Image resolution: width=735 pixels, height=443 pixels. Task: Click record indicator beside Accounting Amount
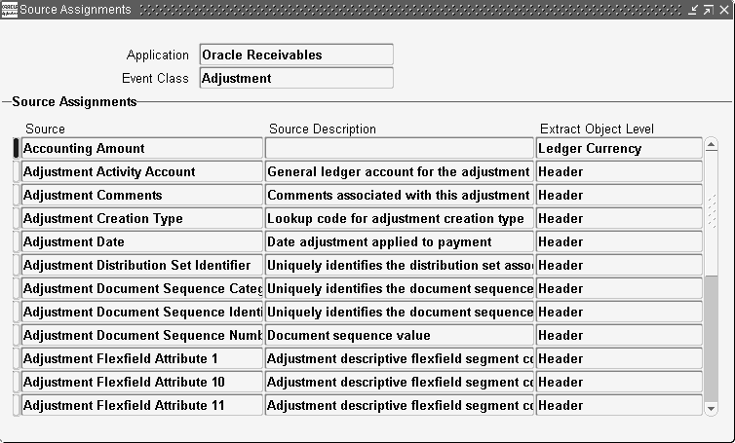coord(17,148)
